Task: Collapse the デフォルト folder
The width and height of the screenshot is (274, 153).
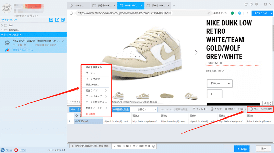Action: point(2,35)
